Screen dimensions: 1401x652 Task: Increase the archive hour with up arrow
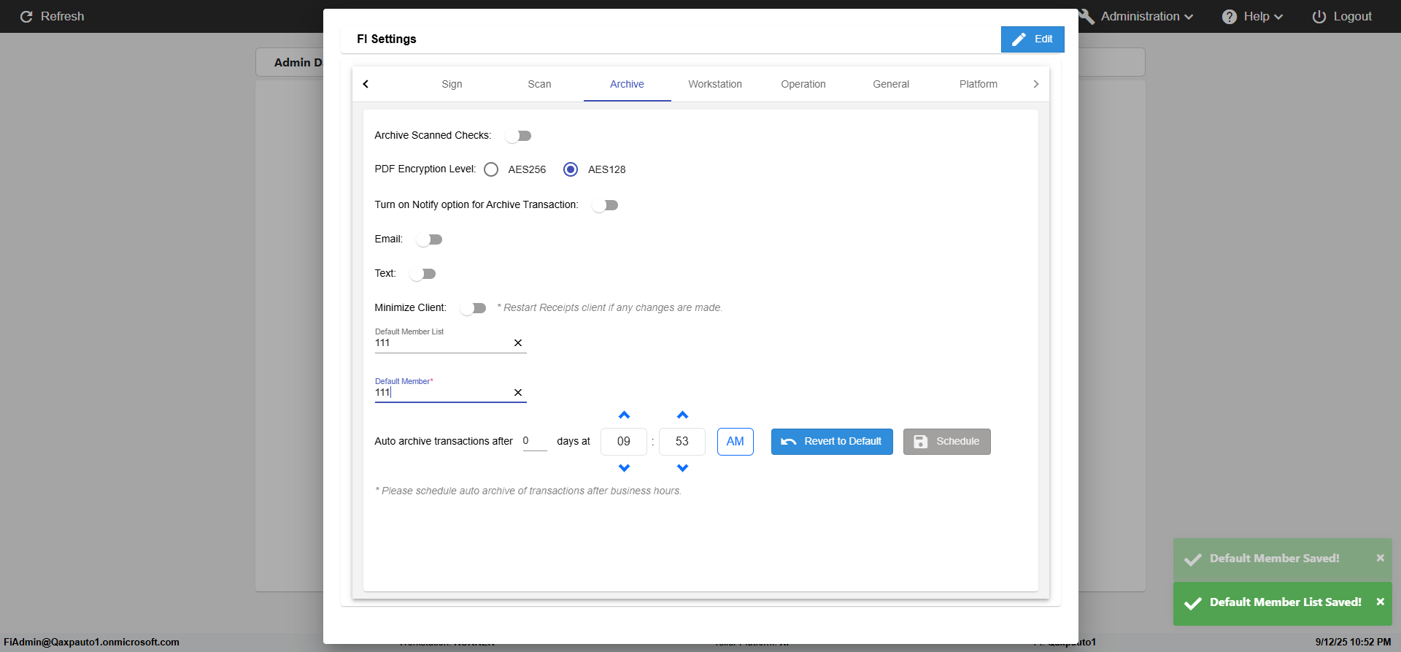point(624,415)
